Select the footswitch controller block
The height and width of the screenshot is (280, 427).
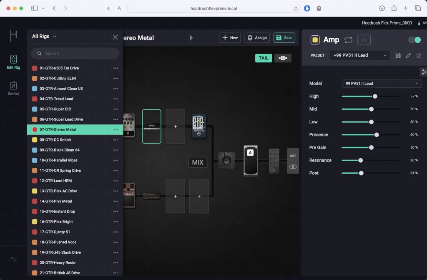(x=274, y=161)
